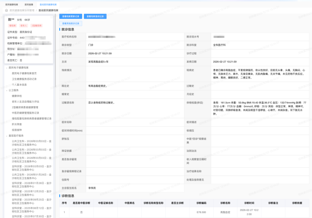Click the 证件类型: 居民身份证 line
312x218 pixels.
[20, 32]
